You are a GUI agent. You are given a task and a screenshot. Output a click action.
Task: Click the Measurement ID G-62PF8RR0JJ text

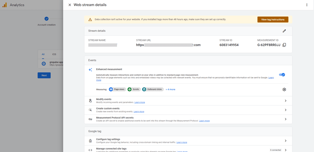coord(269,45)
